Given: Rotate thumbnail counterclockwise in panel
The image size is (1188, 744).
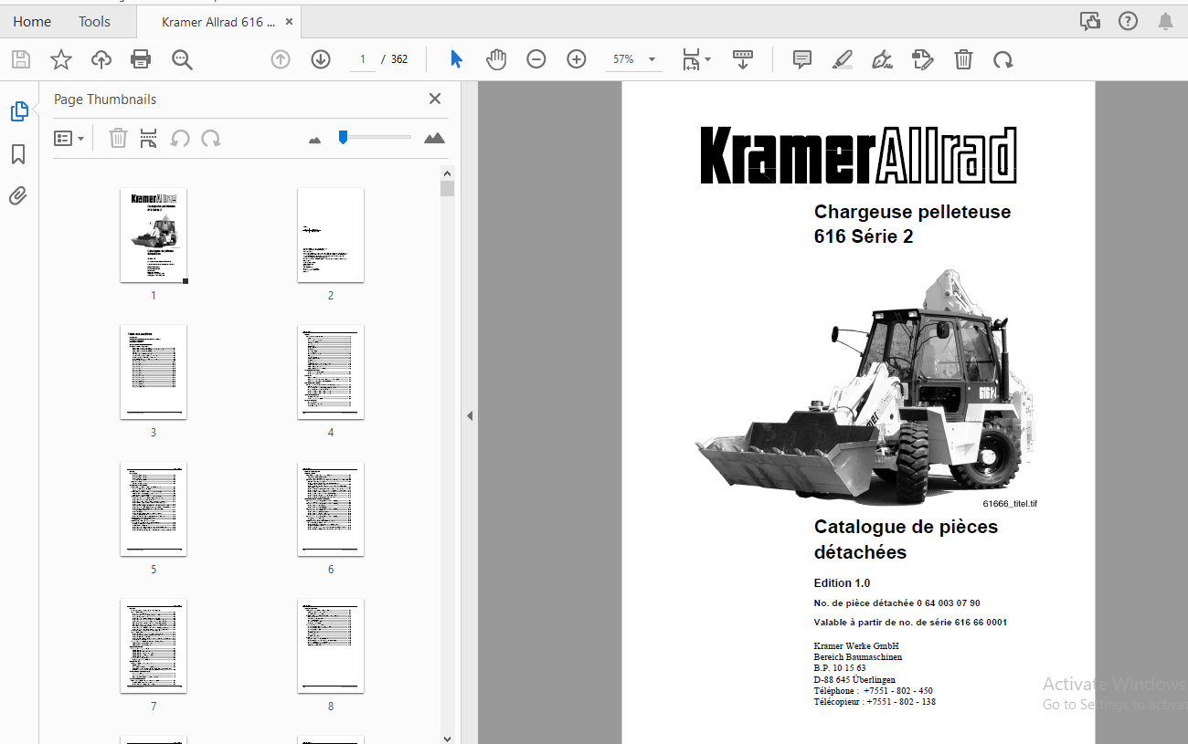Looking at the screenshot, I should (x=181, y=138).
